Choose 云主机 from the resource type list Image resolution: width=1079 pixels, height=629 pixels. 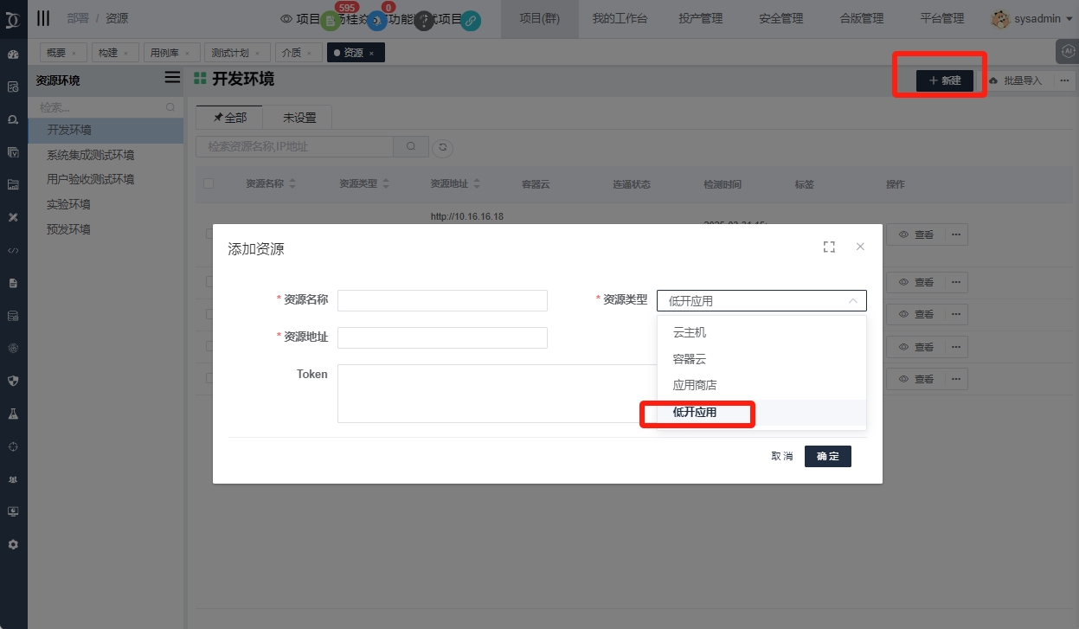pyautogui.click(x=690, y=332)
